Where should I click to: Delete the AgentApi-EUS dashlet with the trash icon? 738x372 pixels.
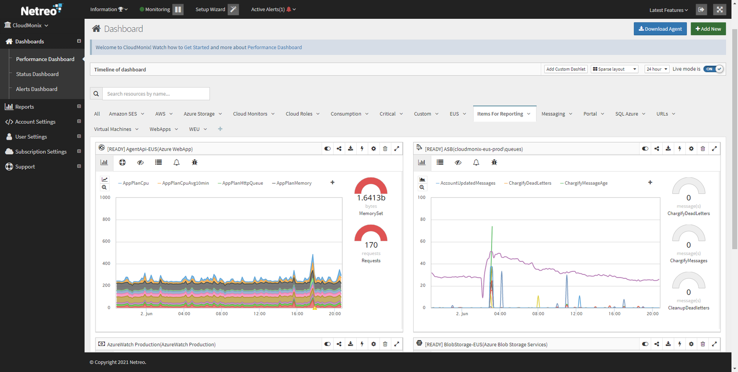pos(385,149)
